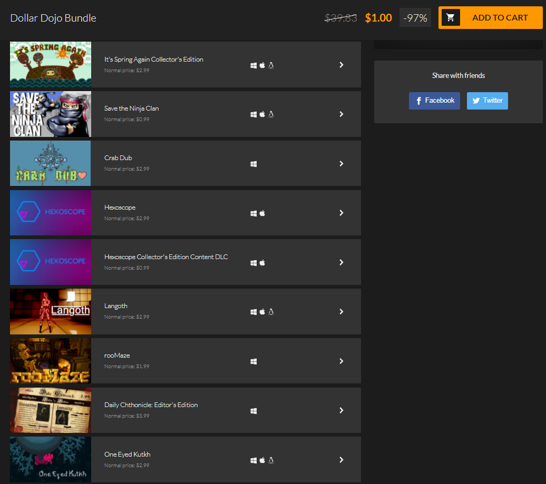Expand the Langoth row chevron

point(342,311)
